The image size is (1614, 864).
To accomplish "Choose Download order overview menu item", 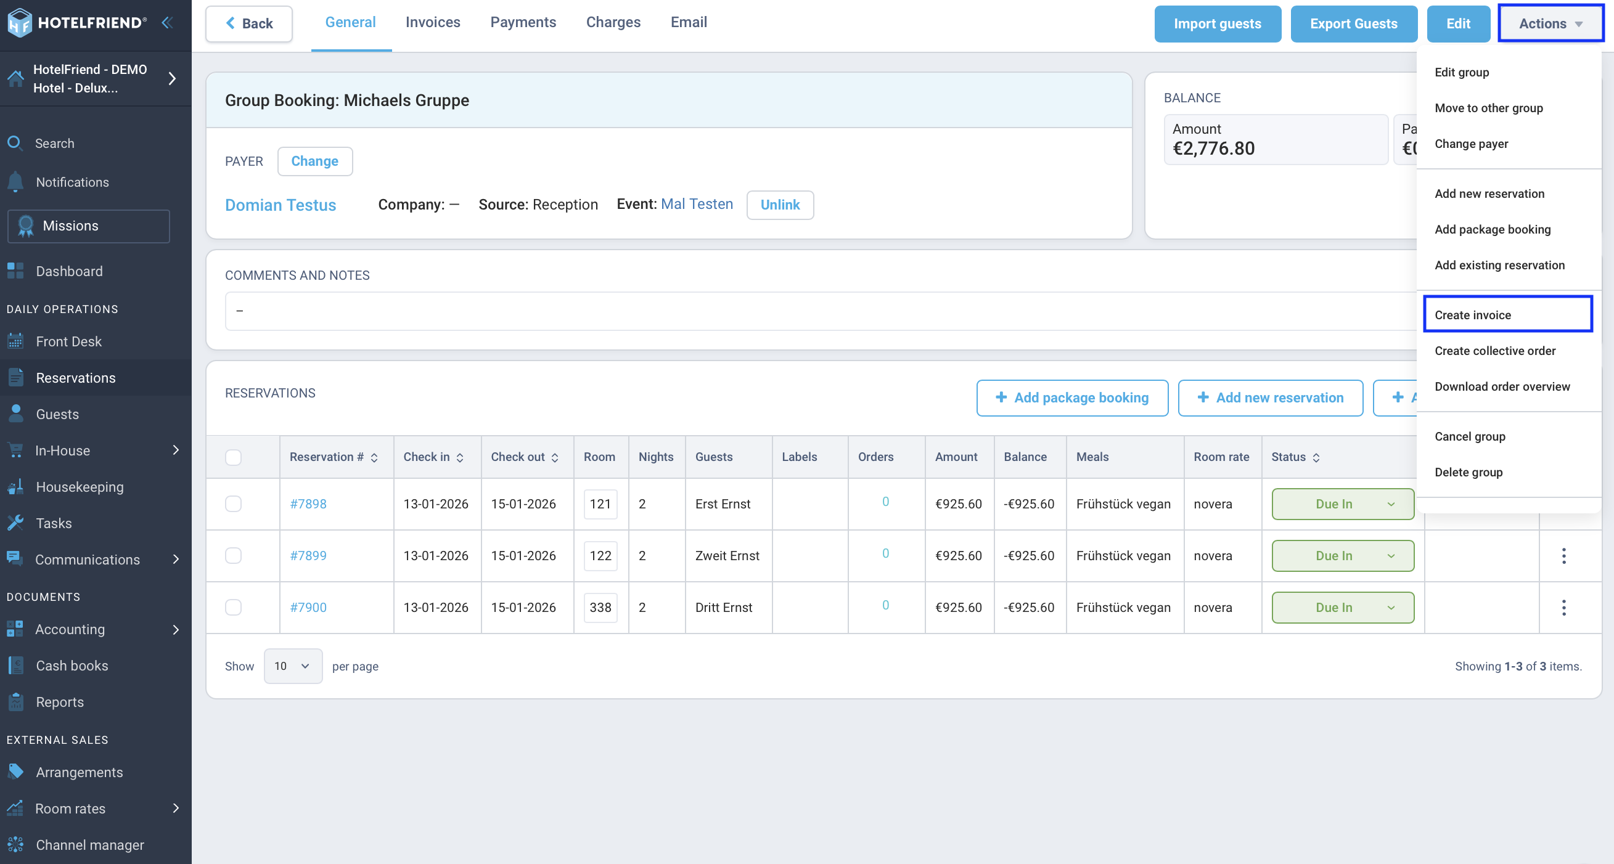I will tap(1502, 386).
